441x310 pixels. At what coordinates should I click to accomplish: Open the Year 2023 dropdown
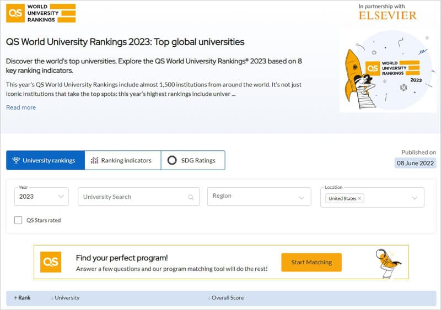[41, 197]
